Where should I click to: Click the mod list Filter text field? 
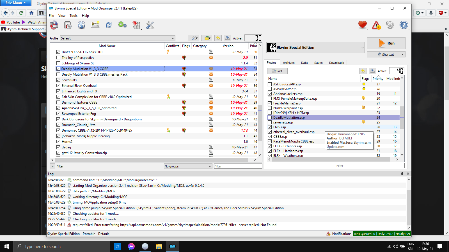click(x=238, y=166)
